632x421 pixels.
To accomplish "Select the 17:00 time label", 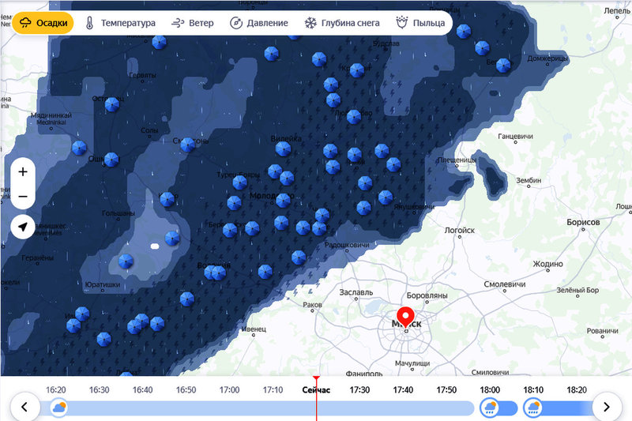I will 229,390.
